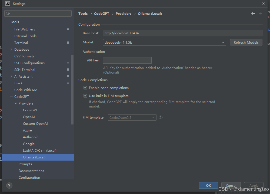Collapse the CodeGPT tree node
Screen dimensions: 270x194
11,96
